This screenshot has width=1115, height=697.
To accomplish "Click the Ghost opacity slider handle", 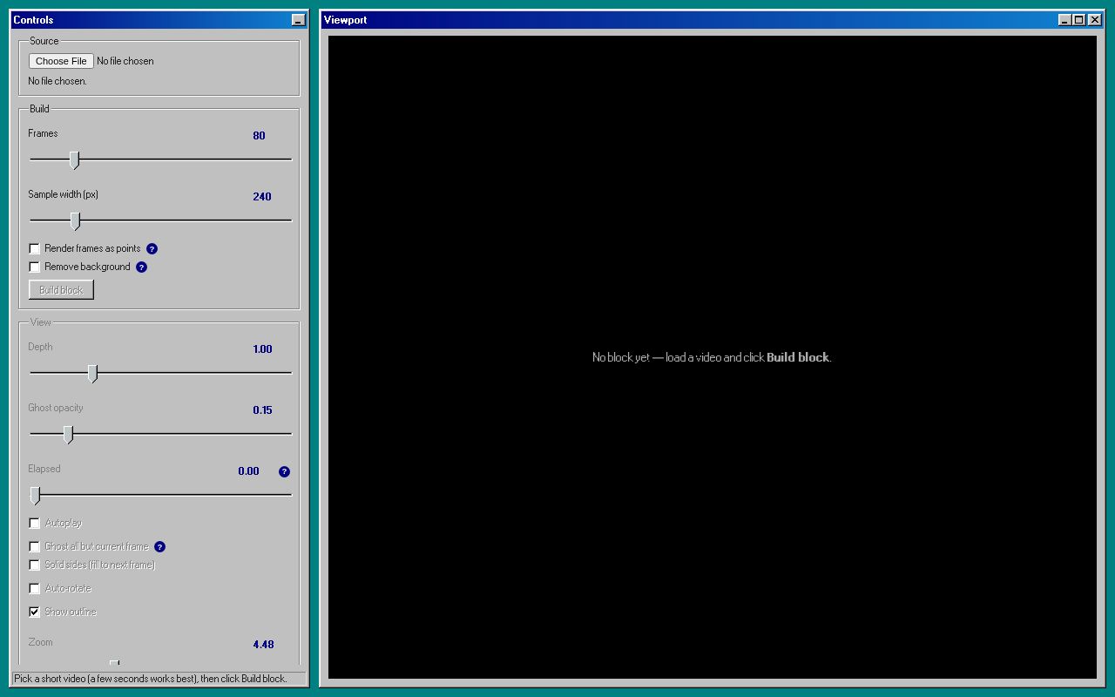I will click(x=68, y=435).
